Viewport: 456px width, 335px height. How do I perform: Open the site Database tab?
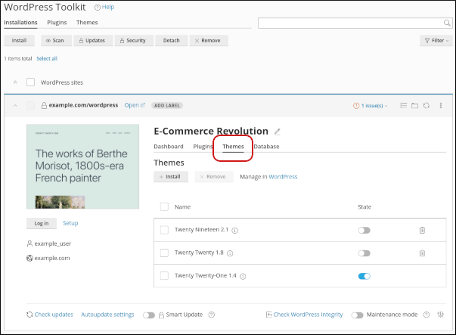tap(266, 147)
